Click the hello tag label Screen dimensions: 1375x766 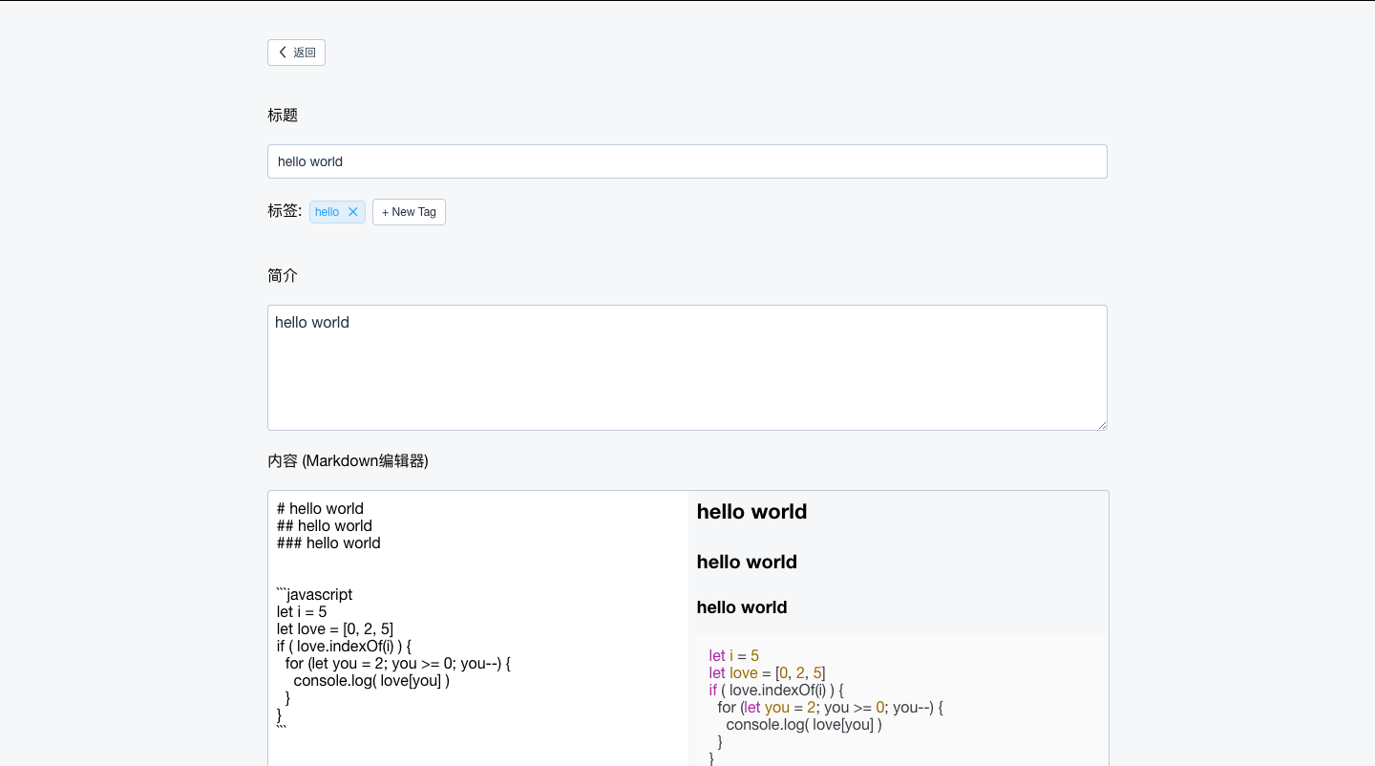coord(328,212)
